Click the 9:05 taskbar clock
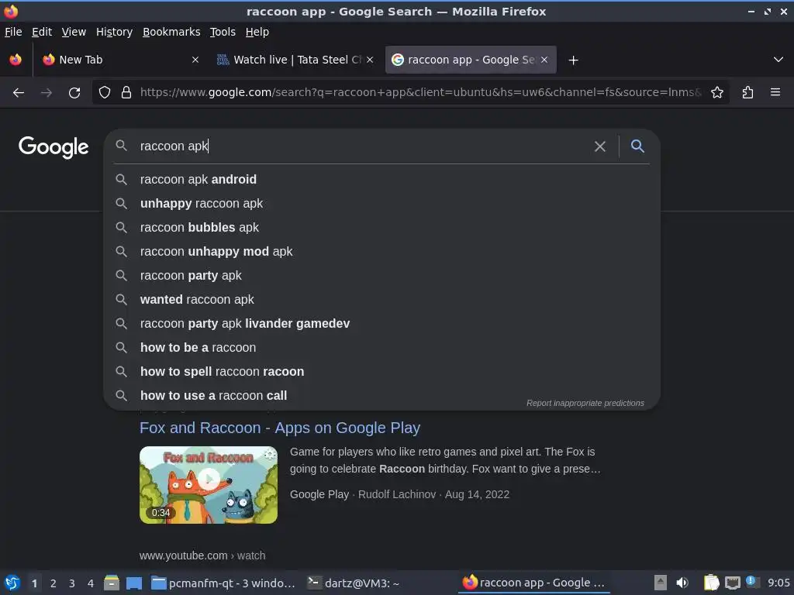The width and height of the screenshot is (794, 595). tap(778, 583)
